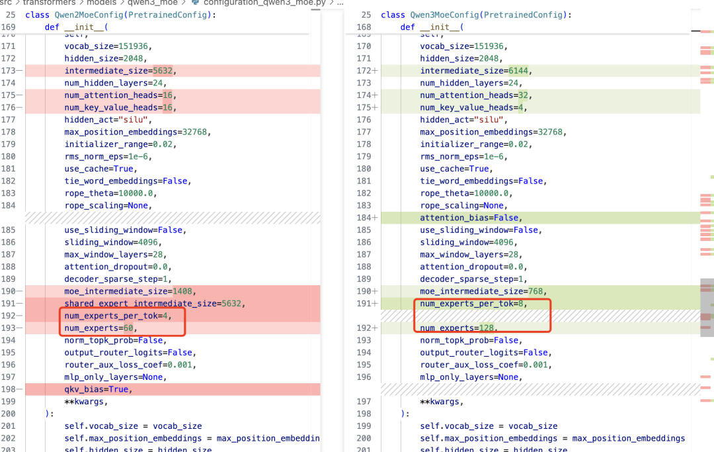
Task: Click hidden_act="silu" on line 177
Action: 108,120
